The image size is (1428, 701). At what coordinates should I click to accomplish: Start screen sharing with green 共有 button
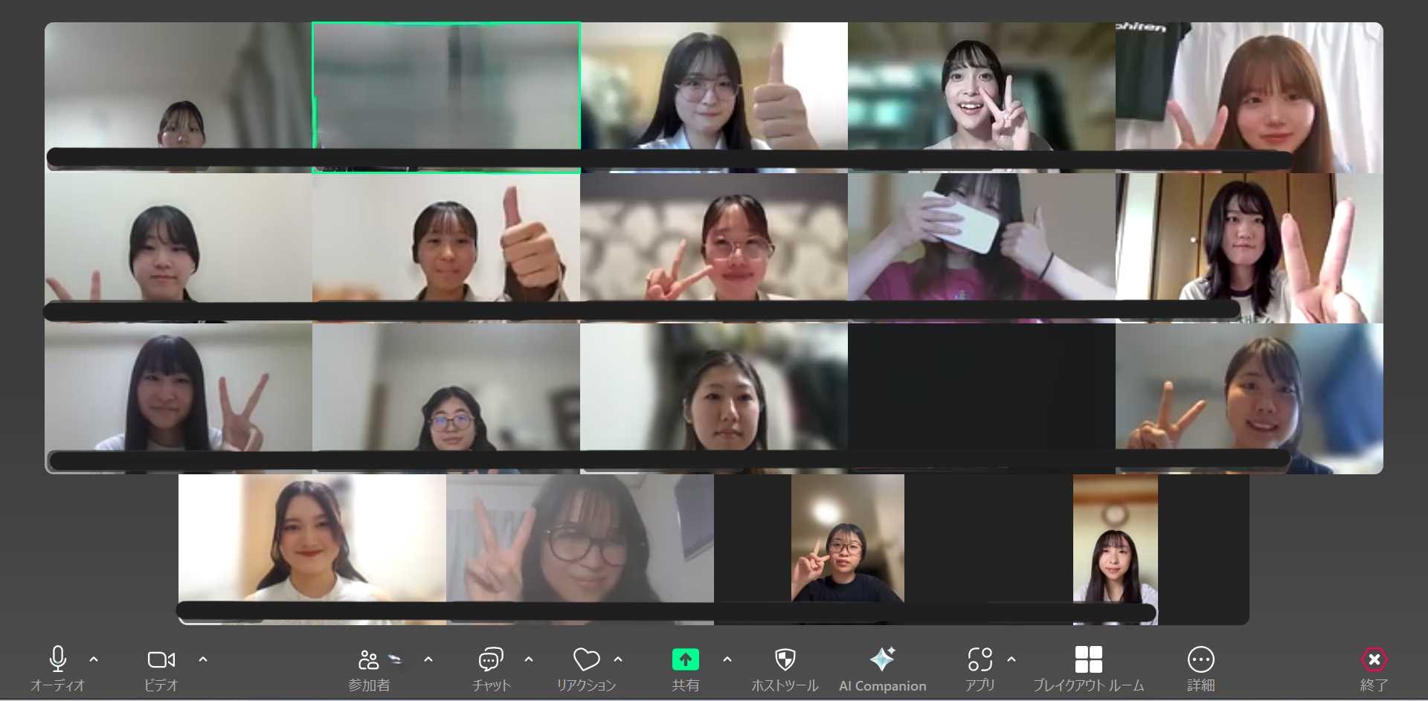point(685,659)
